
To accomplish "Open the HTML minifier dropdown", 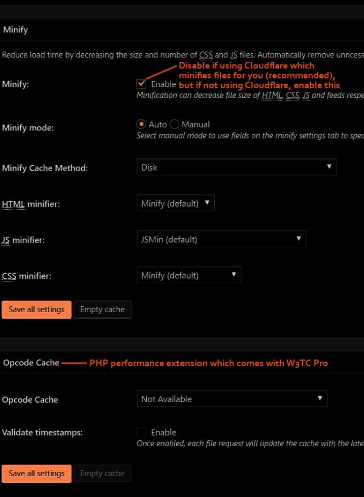I will tap(176, 203).
